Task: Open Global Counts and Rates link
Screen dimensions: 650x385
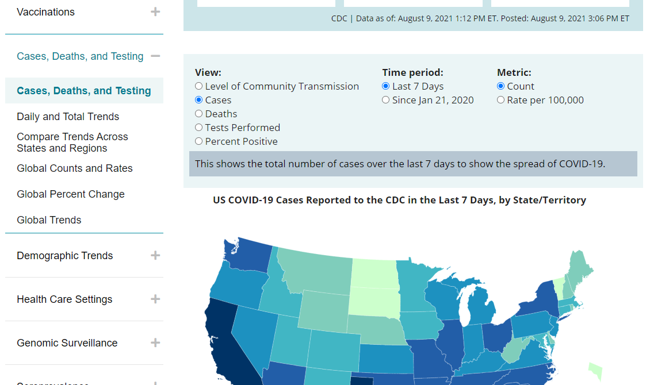Action: point(75,168)
